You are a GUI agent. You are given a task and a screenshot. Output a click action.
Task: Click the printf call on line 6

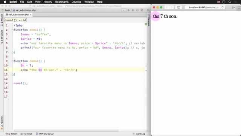(26, 48)
